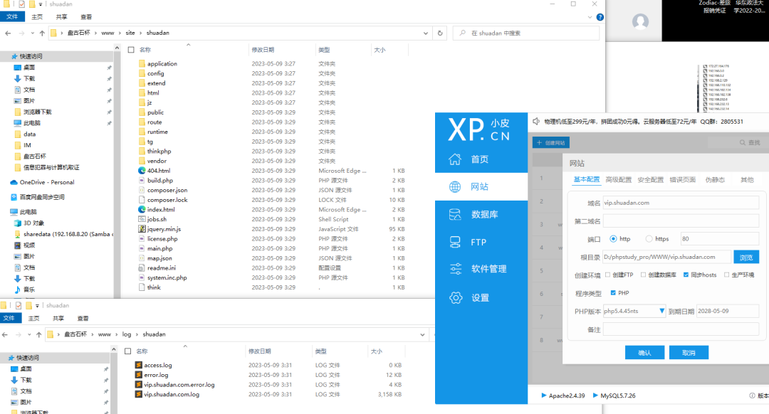Click the 到期日期 field 2028-05-09
Viewport: 769px width, 414px height.
tap(727, 311)
